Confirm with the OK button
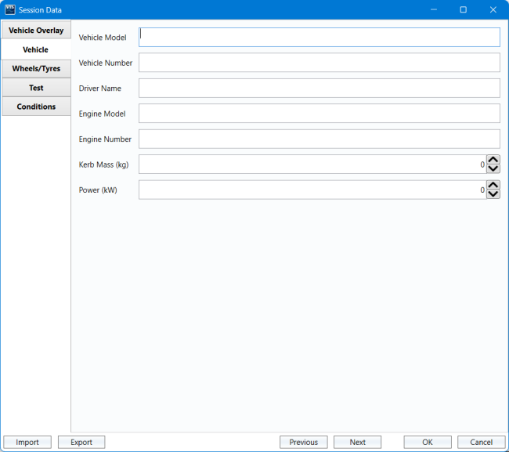This screenshot has height=452, width=509. tap(428, 442)
